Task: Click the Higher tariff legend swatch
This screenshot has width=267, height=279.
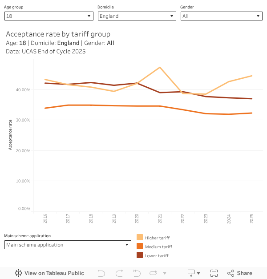Action: pos(140,238)
